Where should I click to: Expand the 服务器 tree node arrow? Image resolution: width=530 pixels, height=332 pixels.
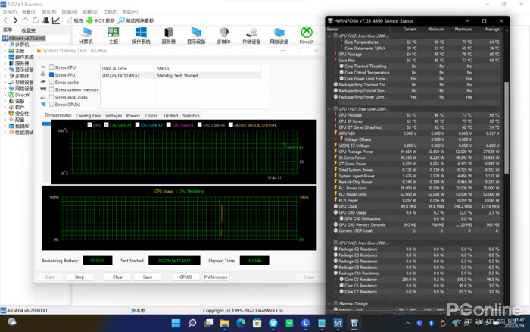click(x=5, y=63)
